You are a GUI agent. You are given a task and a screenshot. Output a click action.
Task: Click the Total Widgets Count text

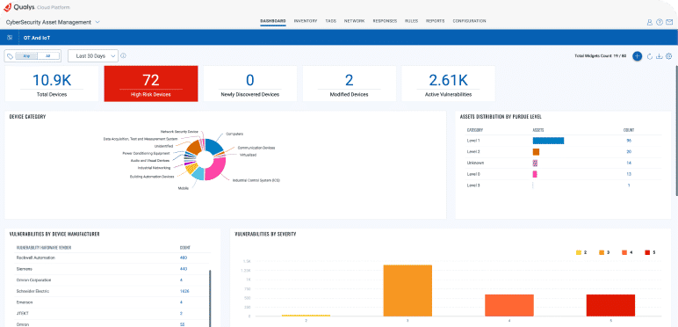(600, 56)
